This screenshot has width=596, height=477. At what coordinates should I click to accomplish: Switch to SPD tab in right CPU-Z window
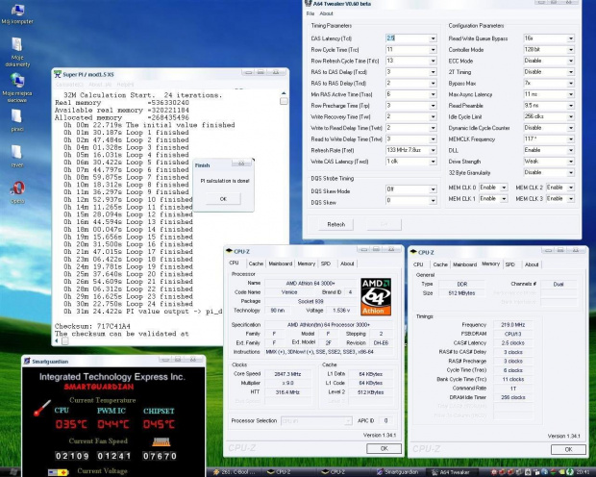510,264
